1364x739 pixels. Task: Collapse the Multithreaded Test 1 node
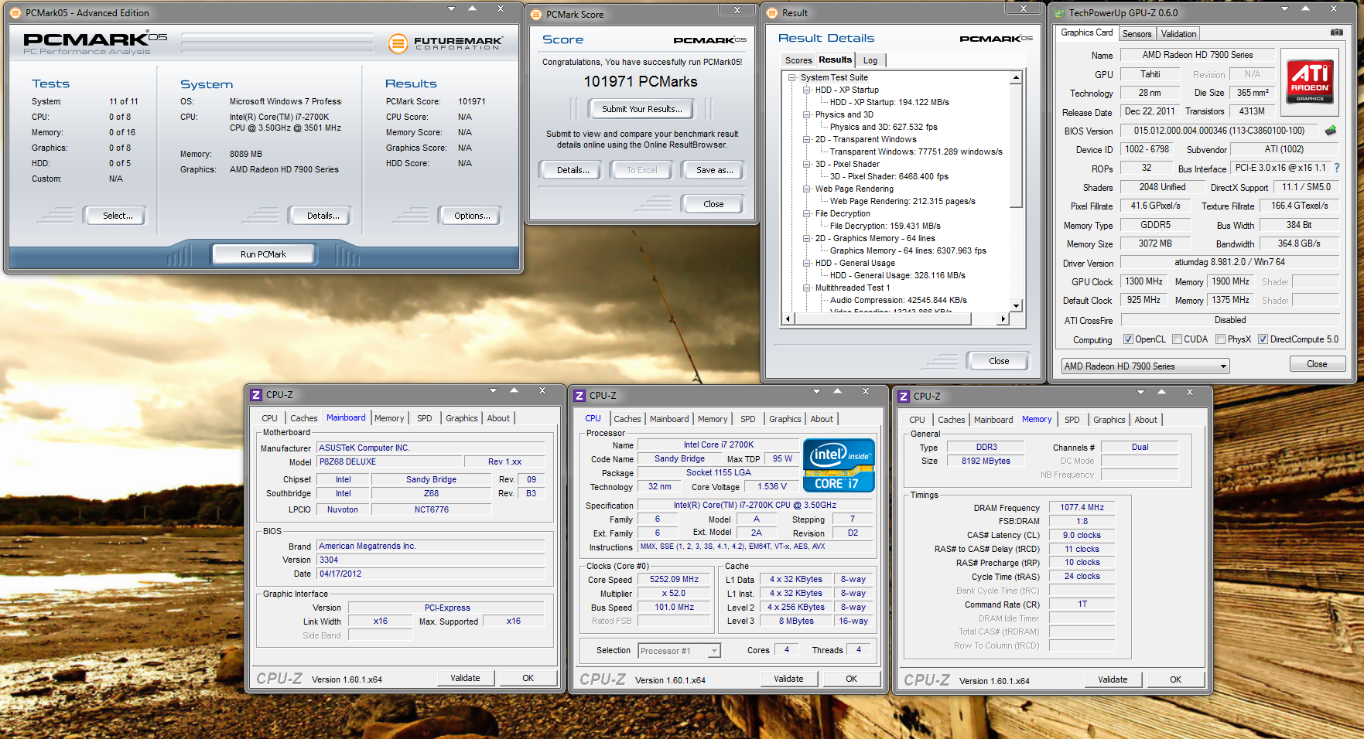tap(807, 288)
